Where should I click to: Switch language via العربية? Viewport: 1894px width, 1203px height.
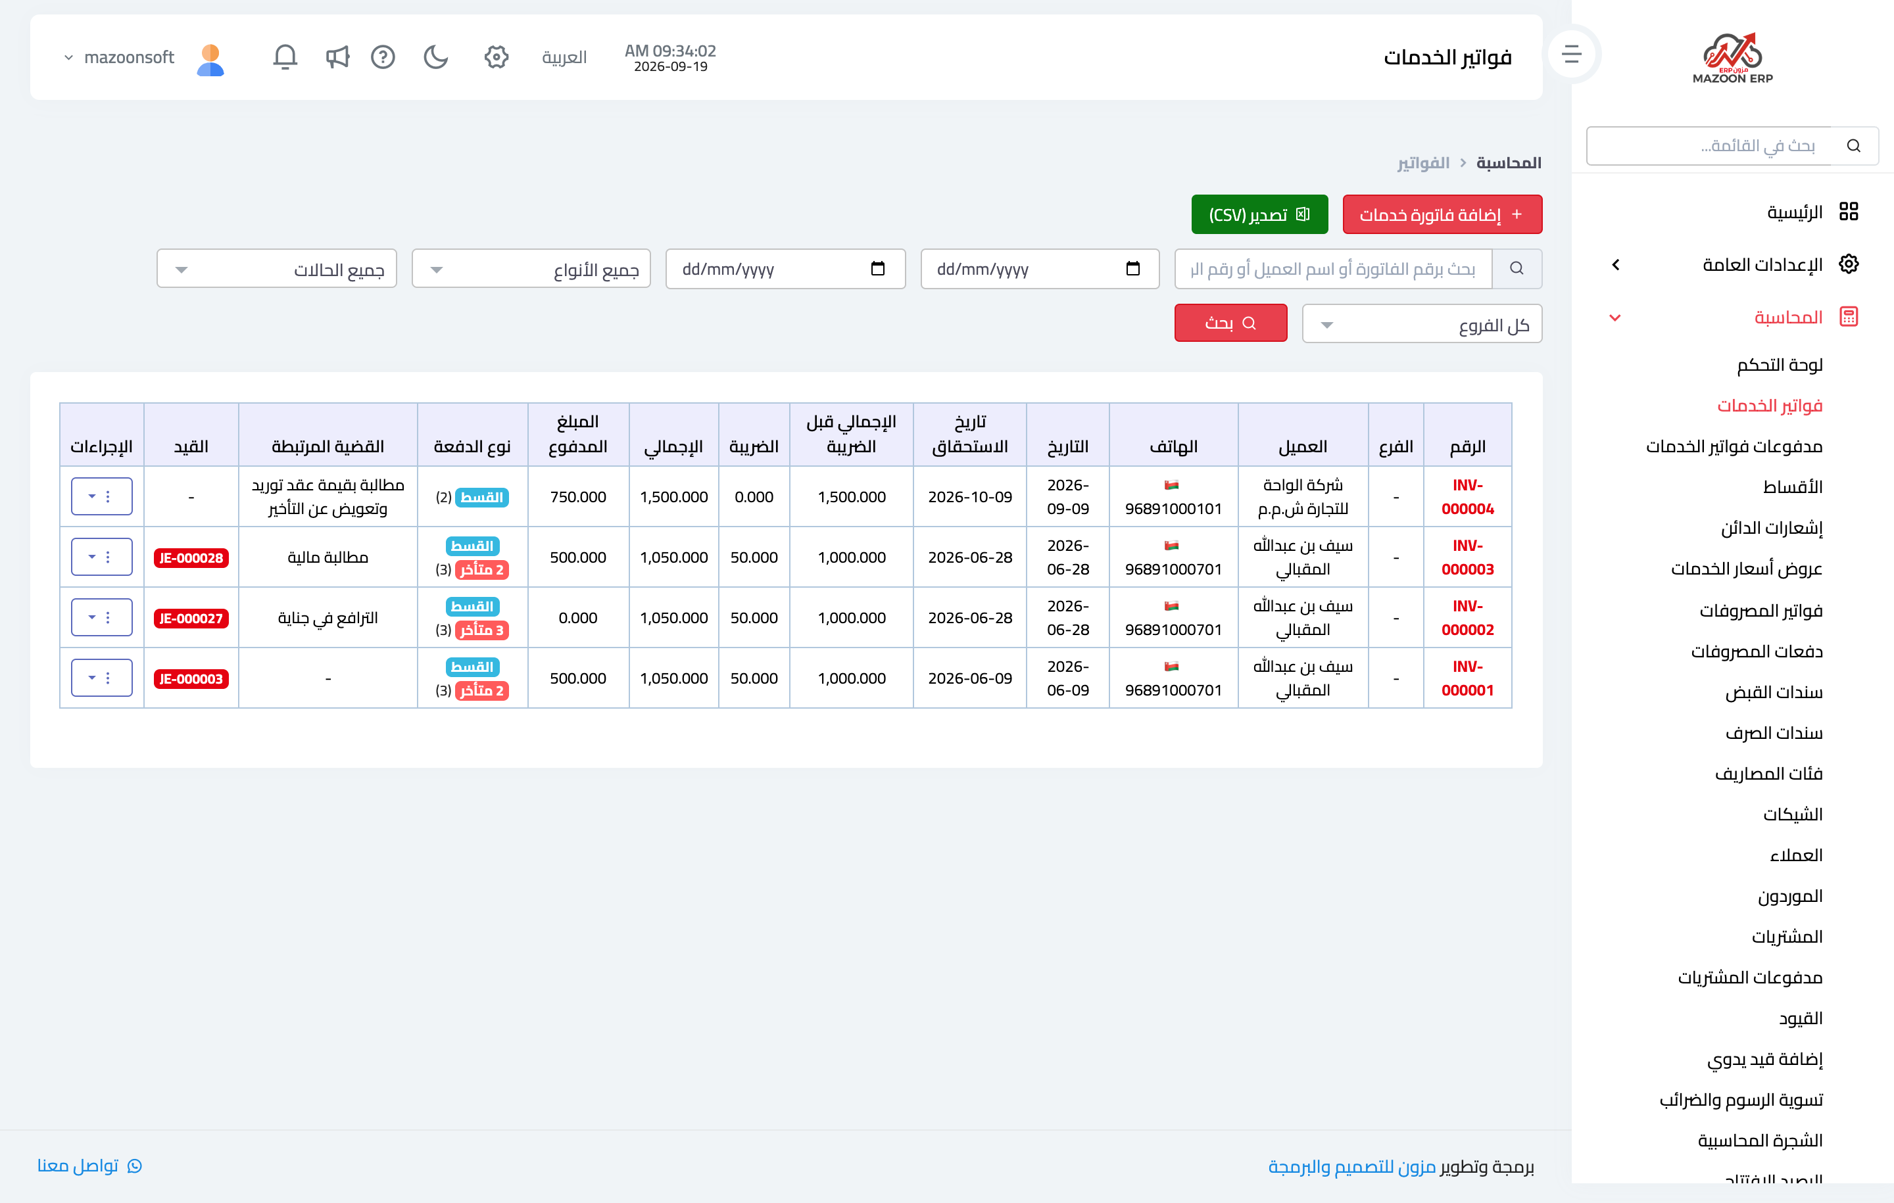[x=564, y=57]
